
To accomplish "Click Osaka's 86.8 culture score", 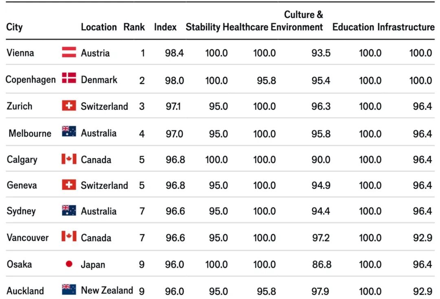I will 321,265.
